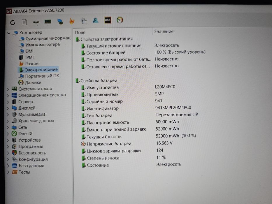Click the 941SMPL20M4PC0 identifier value
272x204 pixels.
pyautogui.click(x=173, y=108)
